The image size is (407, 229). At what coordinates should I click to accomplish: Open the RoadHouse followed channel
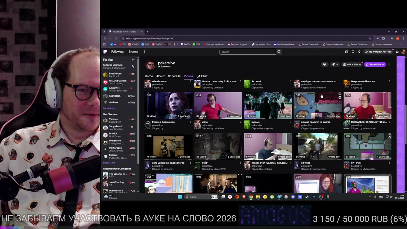click(x=119, y=75)
